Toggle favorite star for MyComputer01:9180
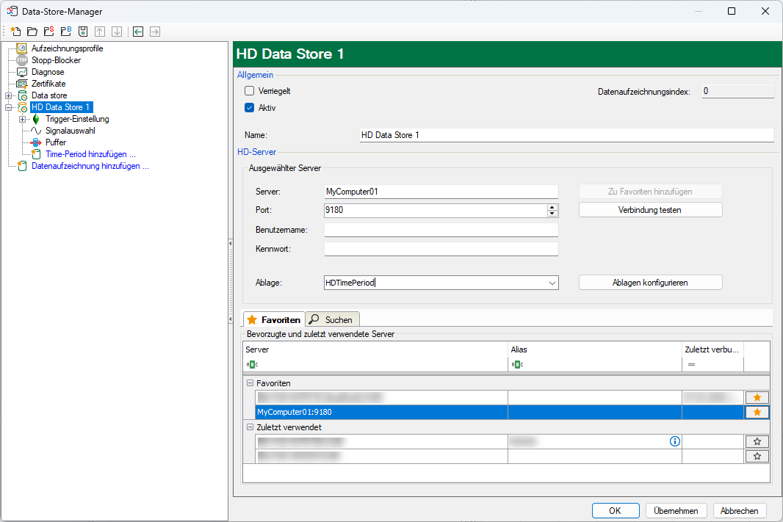This screenshot has width=783, height=522. coord(757,413)
